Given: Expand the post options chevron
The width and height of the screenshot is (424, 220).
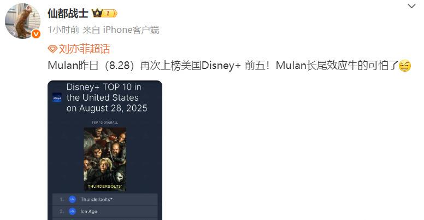Looking at the screenshot, I should pos(411,6).
